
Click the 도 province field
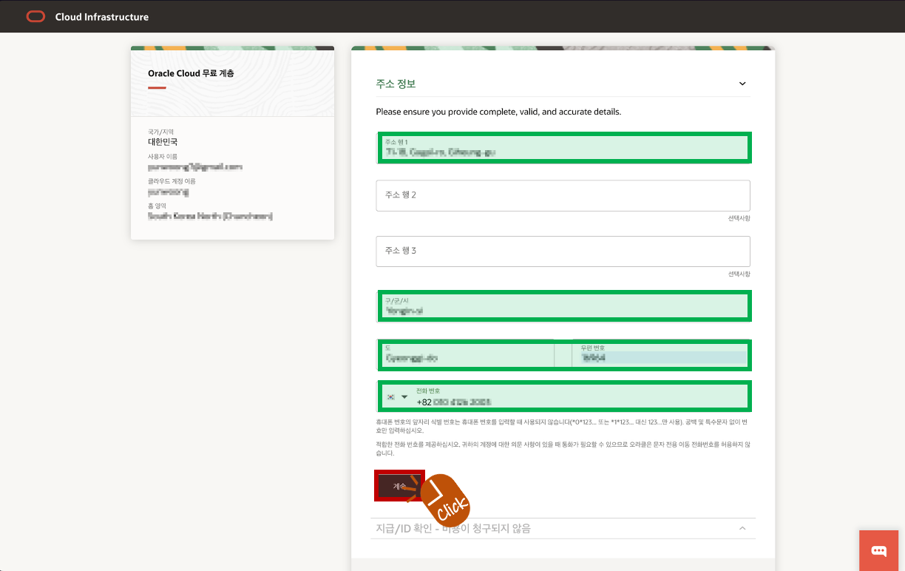(467, 354)
